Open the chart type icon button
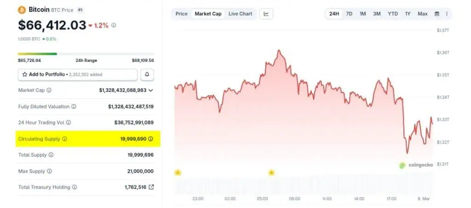This screenshot has width=471, height=208. (266, 14)
